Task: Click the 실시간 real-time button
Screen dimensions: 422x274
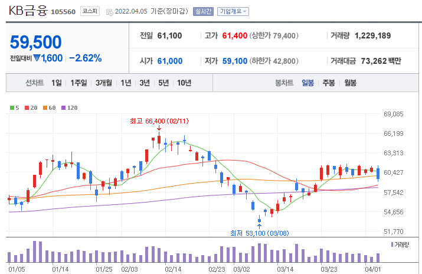Action: (203, 12)
